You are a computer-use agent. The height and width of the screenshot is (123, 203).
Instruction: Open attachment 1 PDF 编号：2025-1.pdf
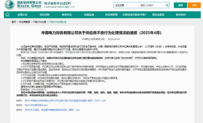[x=65, y=100]
